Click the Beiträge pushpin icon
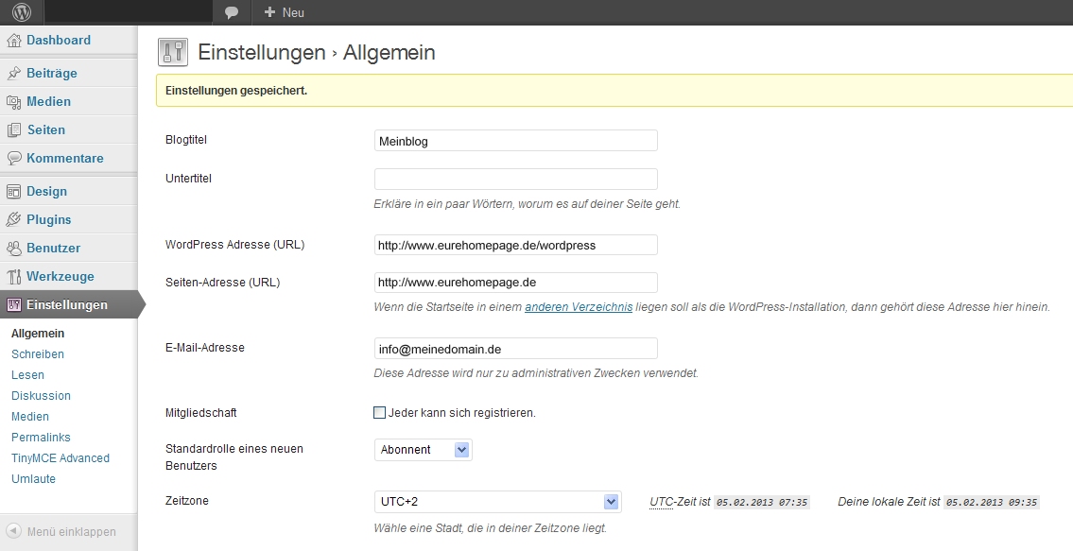The image size is (1073, 551). (13, 73)
